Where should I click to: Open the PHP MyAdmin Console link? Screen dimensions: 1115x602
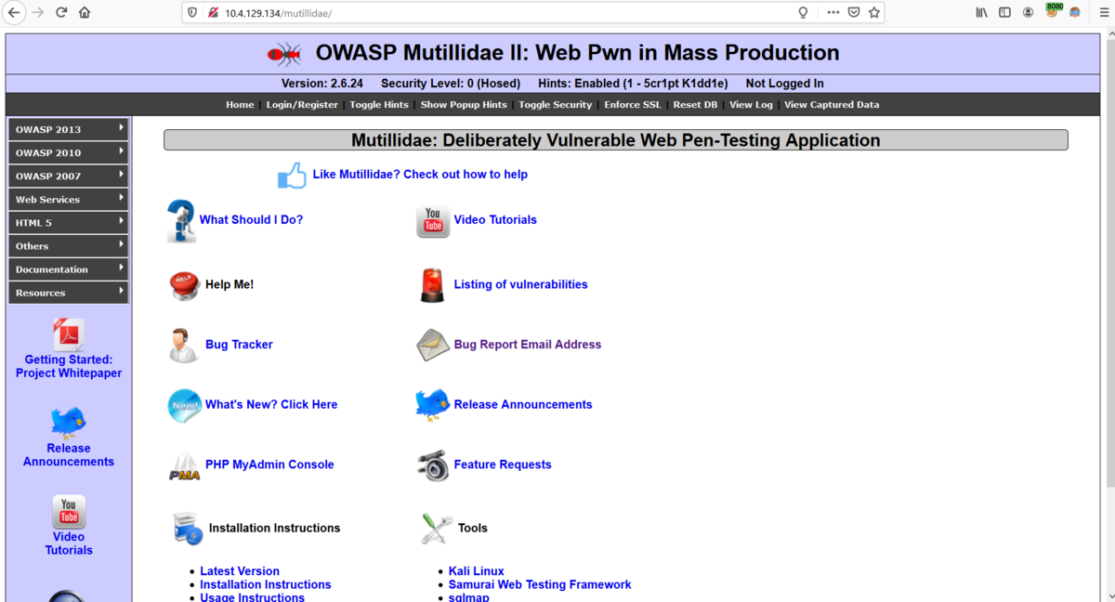pos(269,465)
